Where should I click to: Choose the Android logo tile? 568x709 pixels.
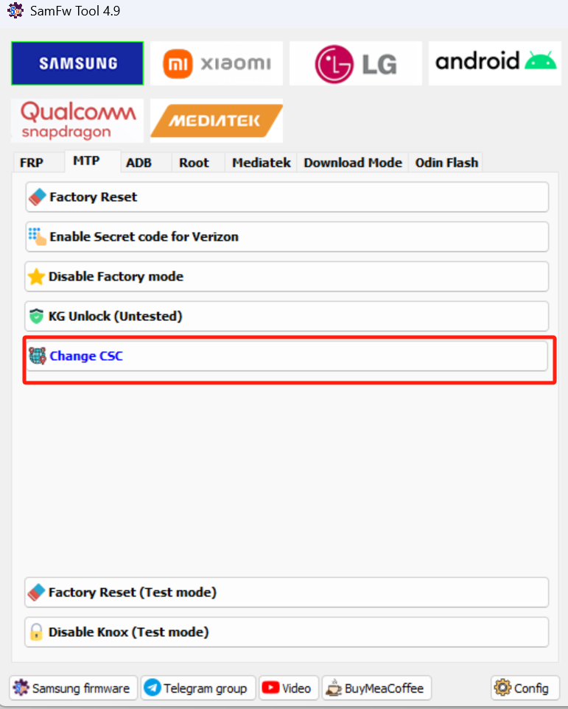495,63
